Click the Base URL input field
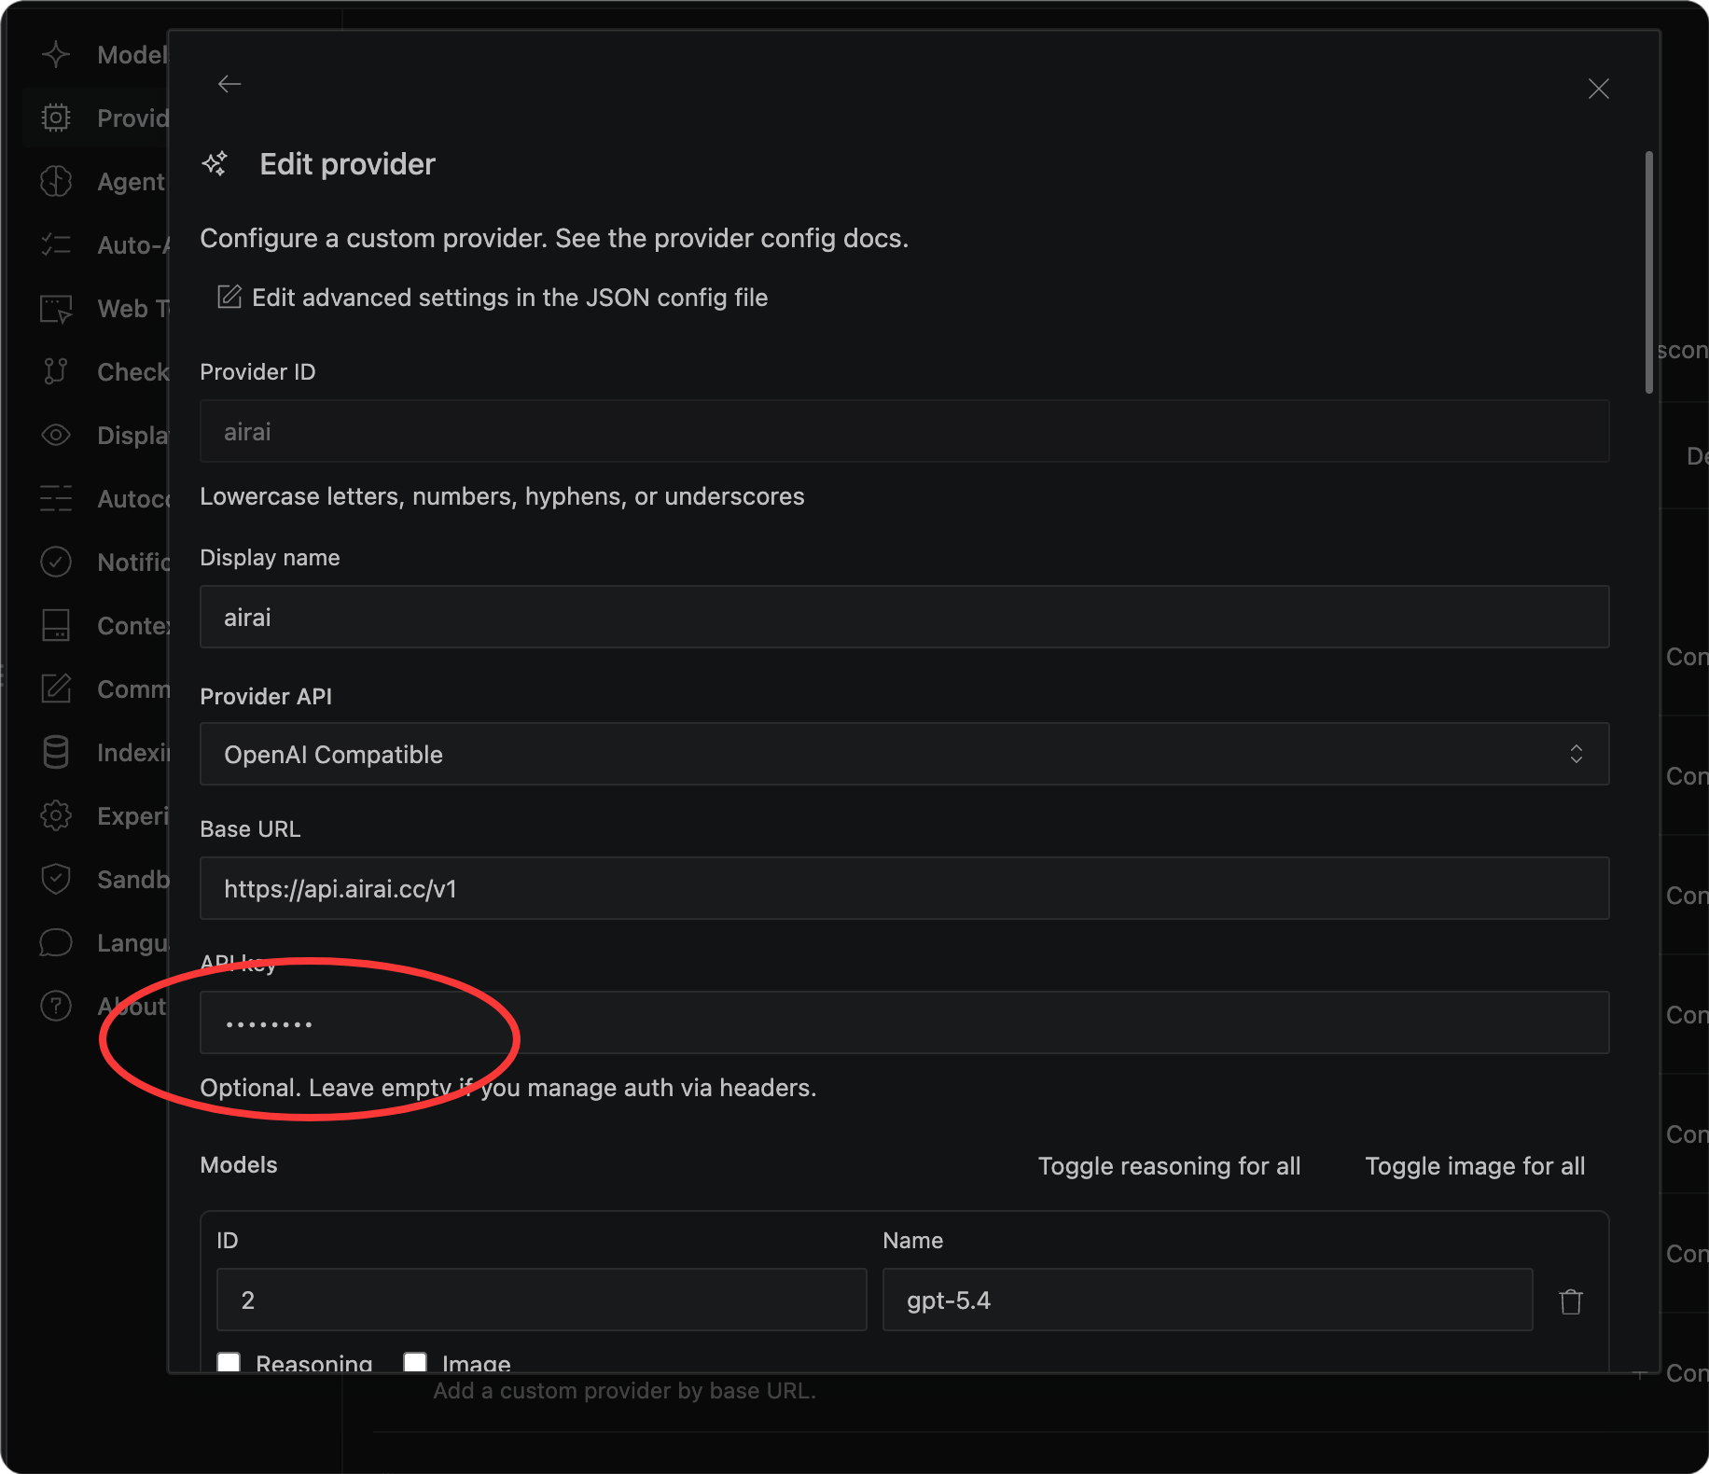The image size is (1709, 1474). [904, 888]
